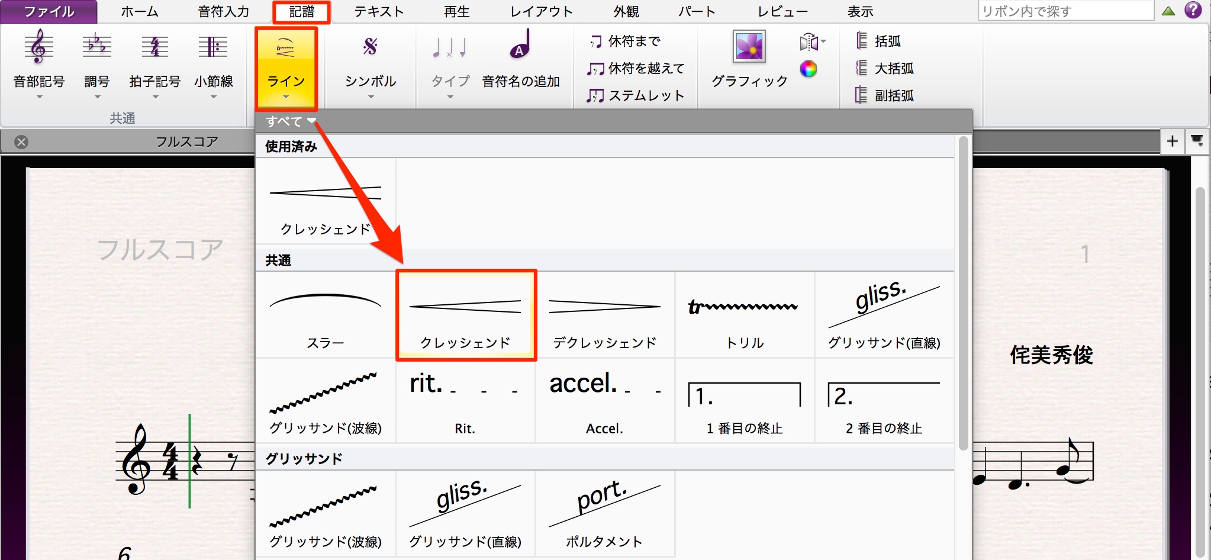This screenshot has width=1211, height=560.
Task: Click the グラフィック flower image icon
Action: 749,47
